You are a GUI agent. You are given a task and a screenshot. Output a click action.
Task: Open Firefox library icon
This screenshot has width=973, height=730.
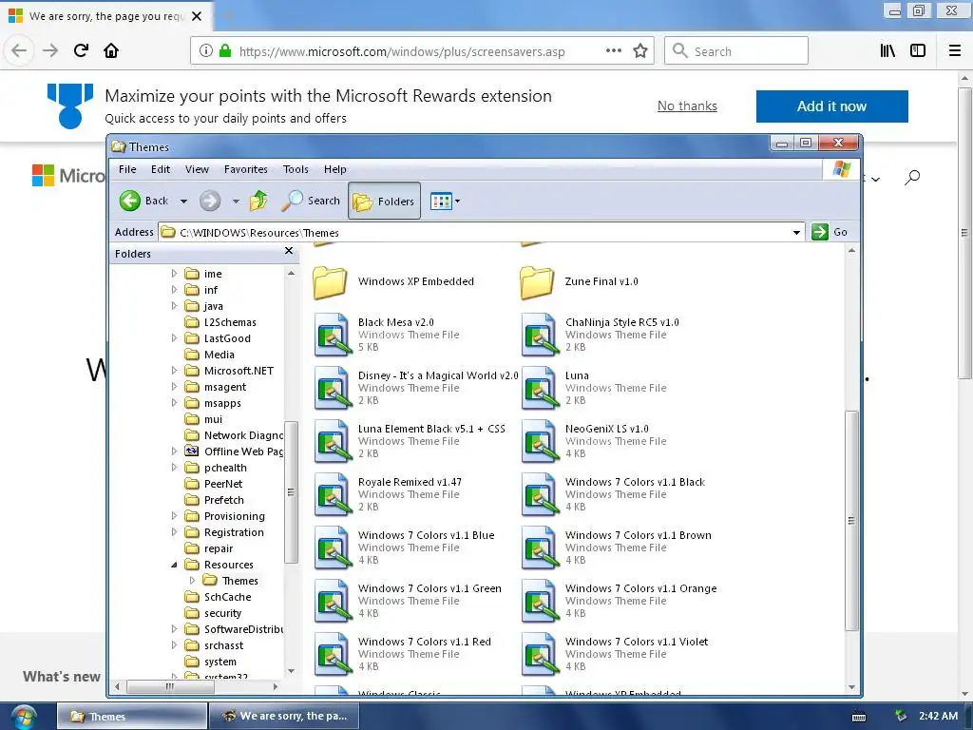[x=887, y=51]
